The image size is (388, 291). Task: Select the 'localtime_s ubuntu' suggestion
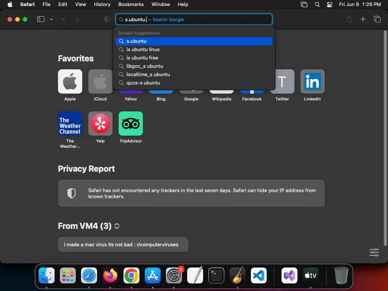[x=194, y=75]
